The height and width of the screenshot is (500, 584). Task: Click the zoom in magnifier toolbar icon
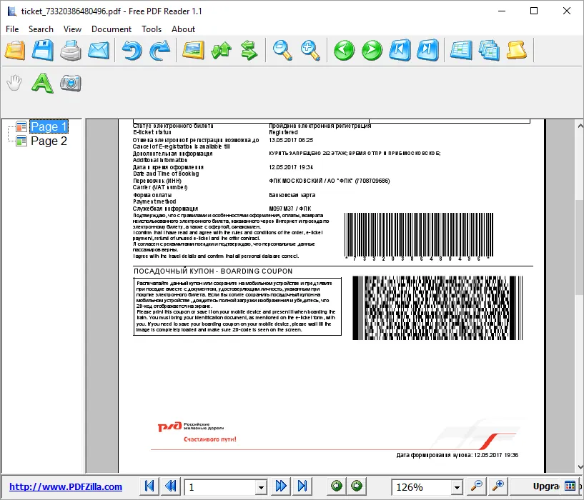(x=311, y=50)
